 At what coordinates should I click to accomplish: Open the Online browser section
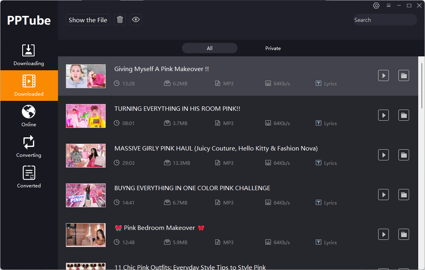click(29, 116)
